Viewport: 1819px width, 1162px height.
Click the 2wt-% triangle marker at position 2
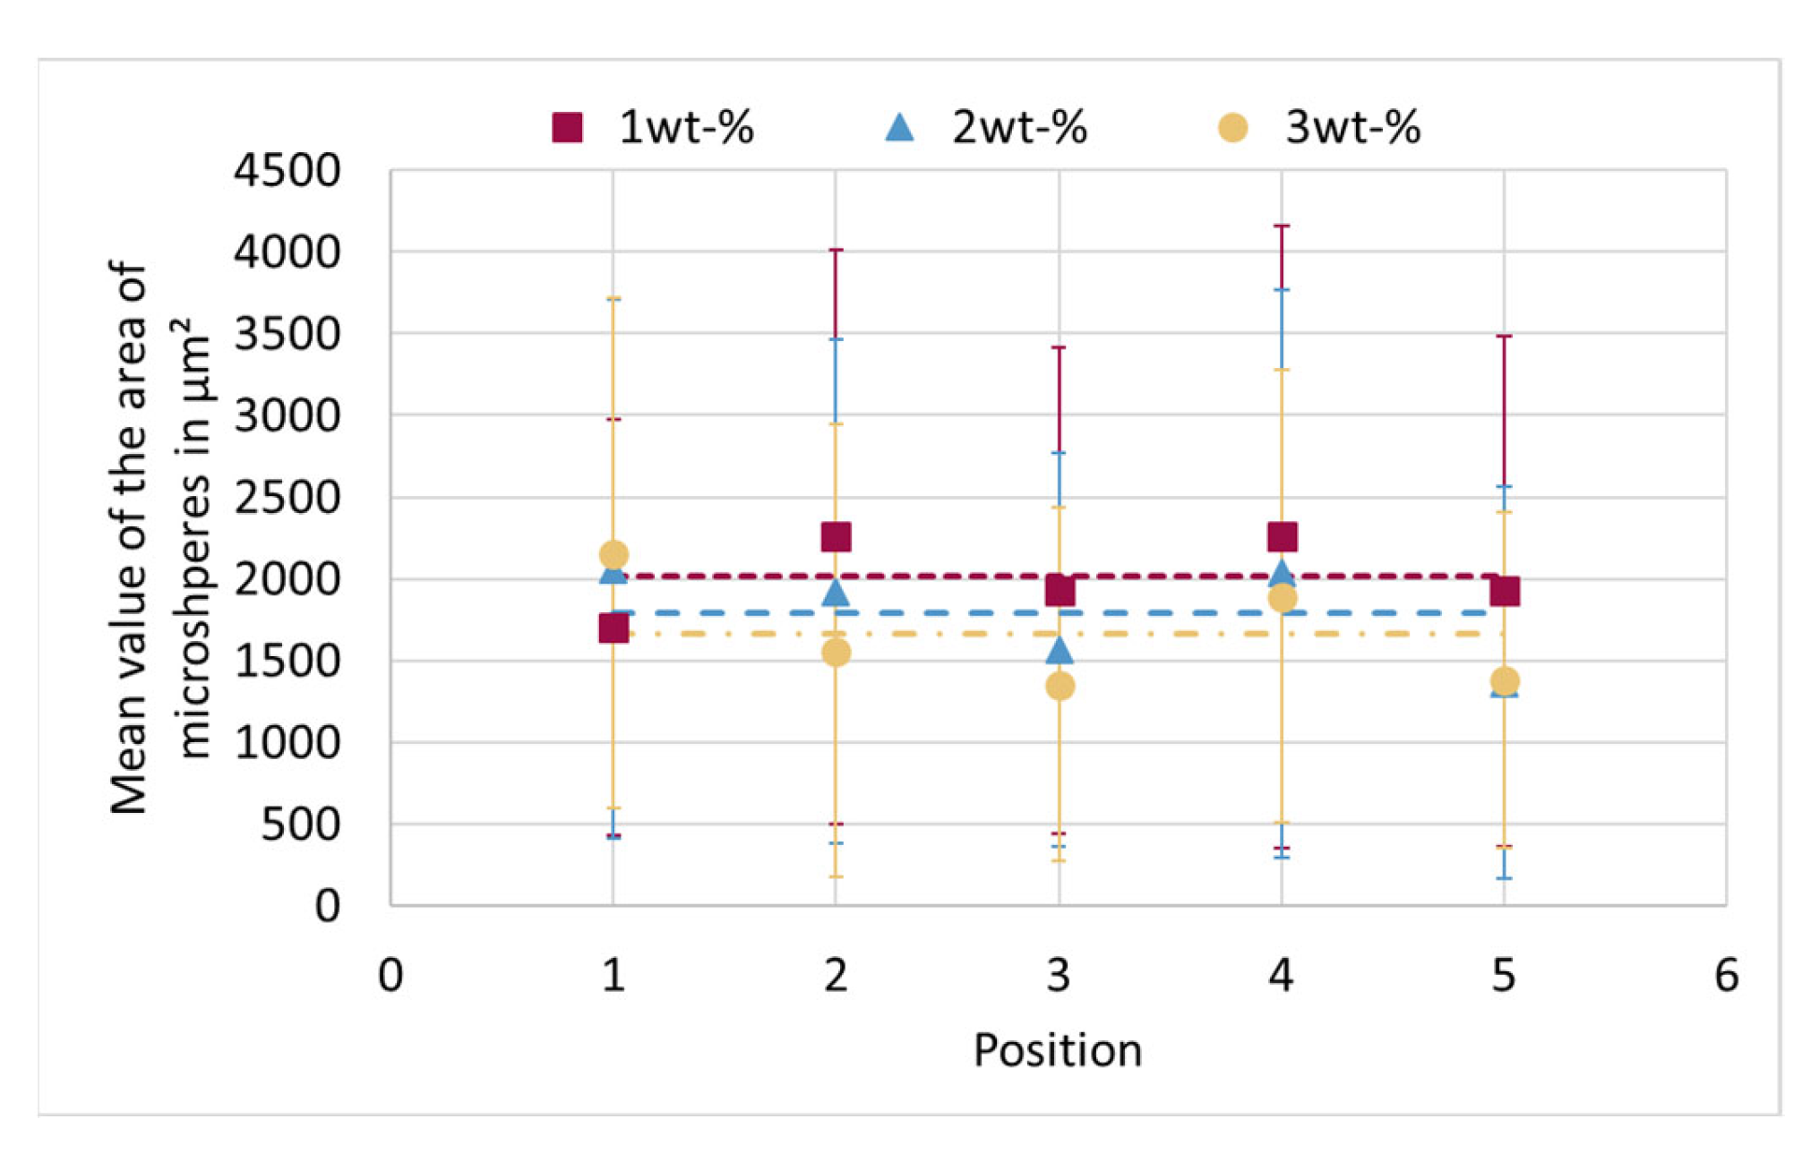coord(836,593)
